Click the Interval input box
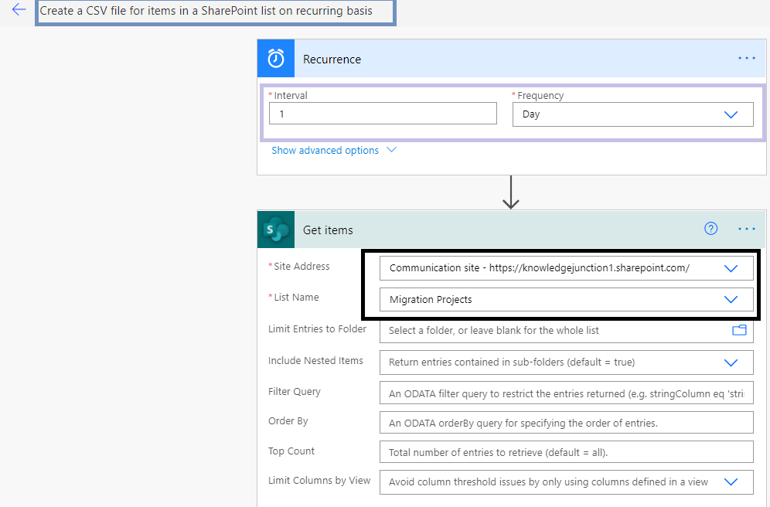This screenshot has width=770, height=507. coord(383,114)
